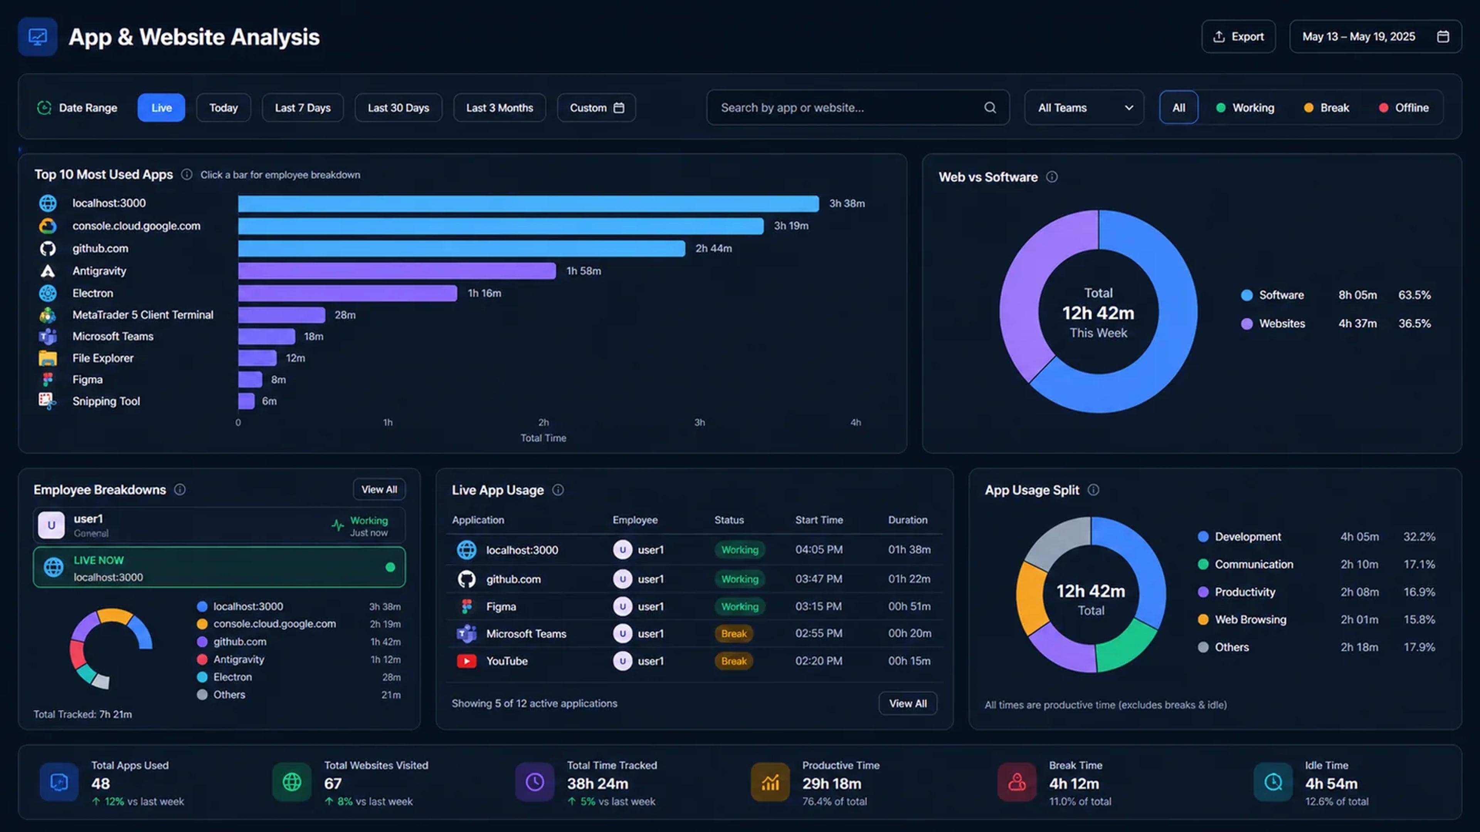This screenshot has width=1480, height=832.
Task: Click the YouTube icon in Live App Usage
Action: coord(466,661)
